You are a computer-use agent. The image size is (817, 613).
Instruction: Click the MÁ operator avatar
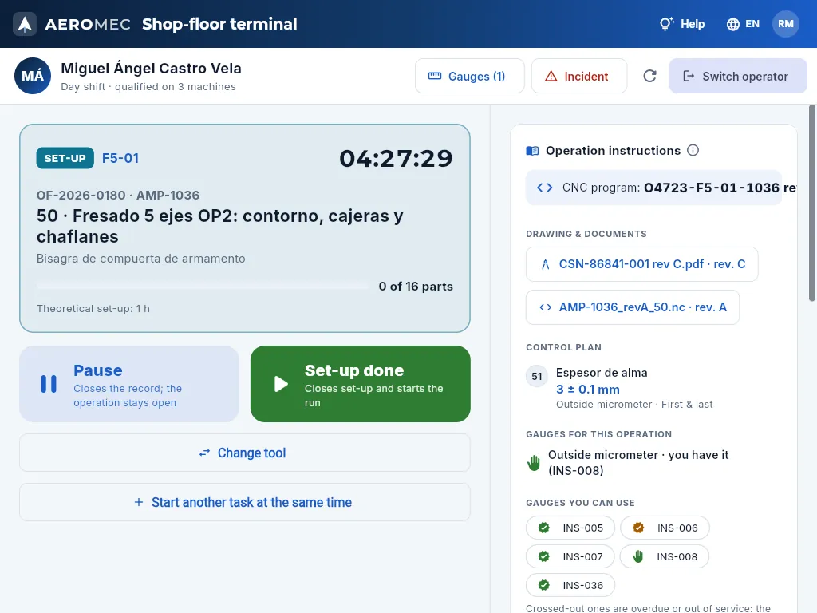click(x=33, y=76)
